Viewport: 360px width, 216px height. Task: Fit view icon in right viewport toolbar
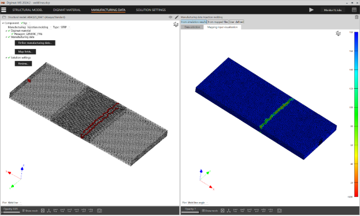click(x=222, y=210)
